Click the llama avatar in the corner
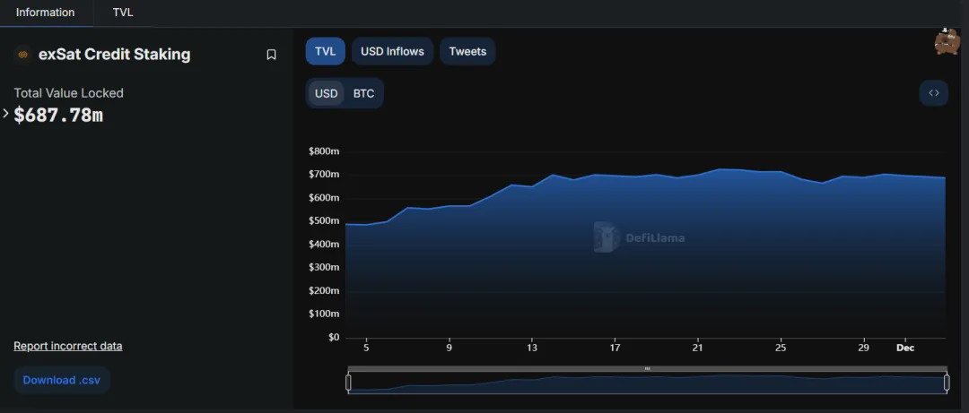969x413 pixels. (947, 41)
